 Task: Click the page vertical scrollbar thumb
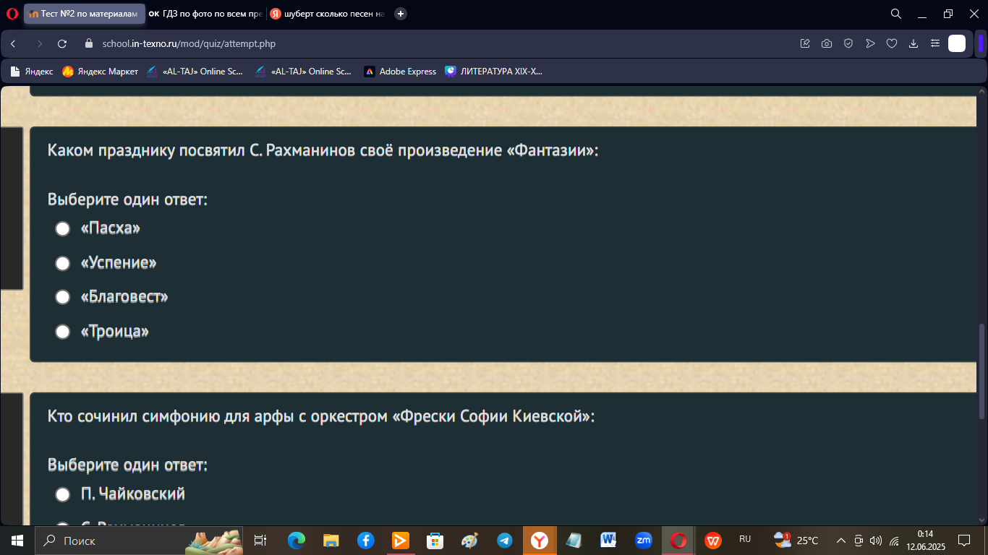981,371
